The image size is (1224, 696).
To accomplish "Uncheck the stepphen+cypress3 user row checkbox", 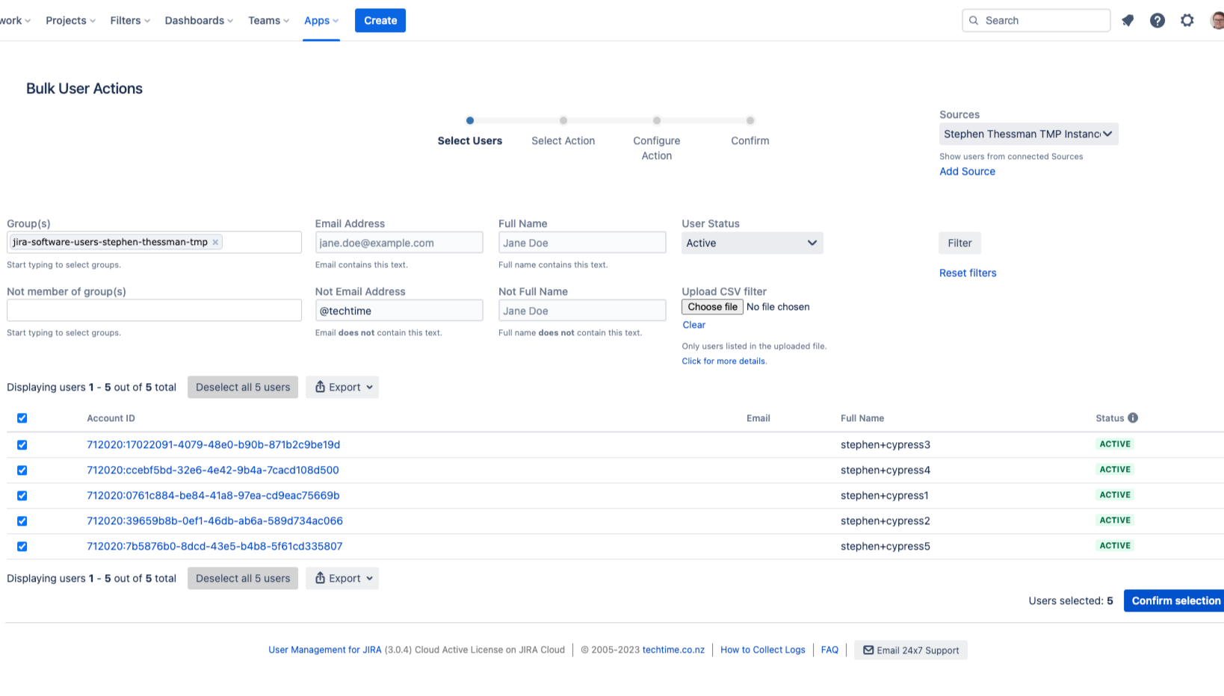I will click(22, 445).
